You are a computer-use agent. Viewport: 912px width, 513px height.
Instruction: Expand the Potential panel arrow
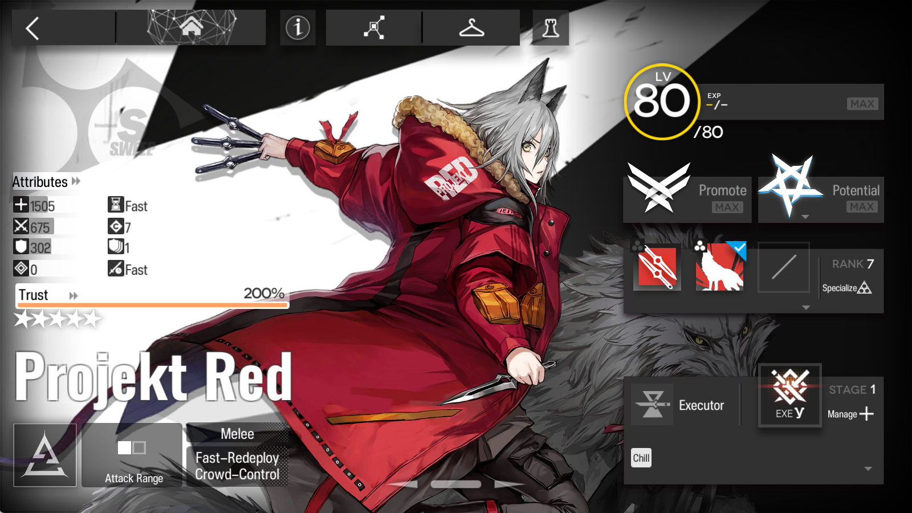click(805, 217)
